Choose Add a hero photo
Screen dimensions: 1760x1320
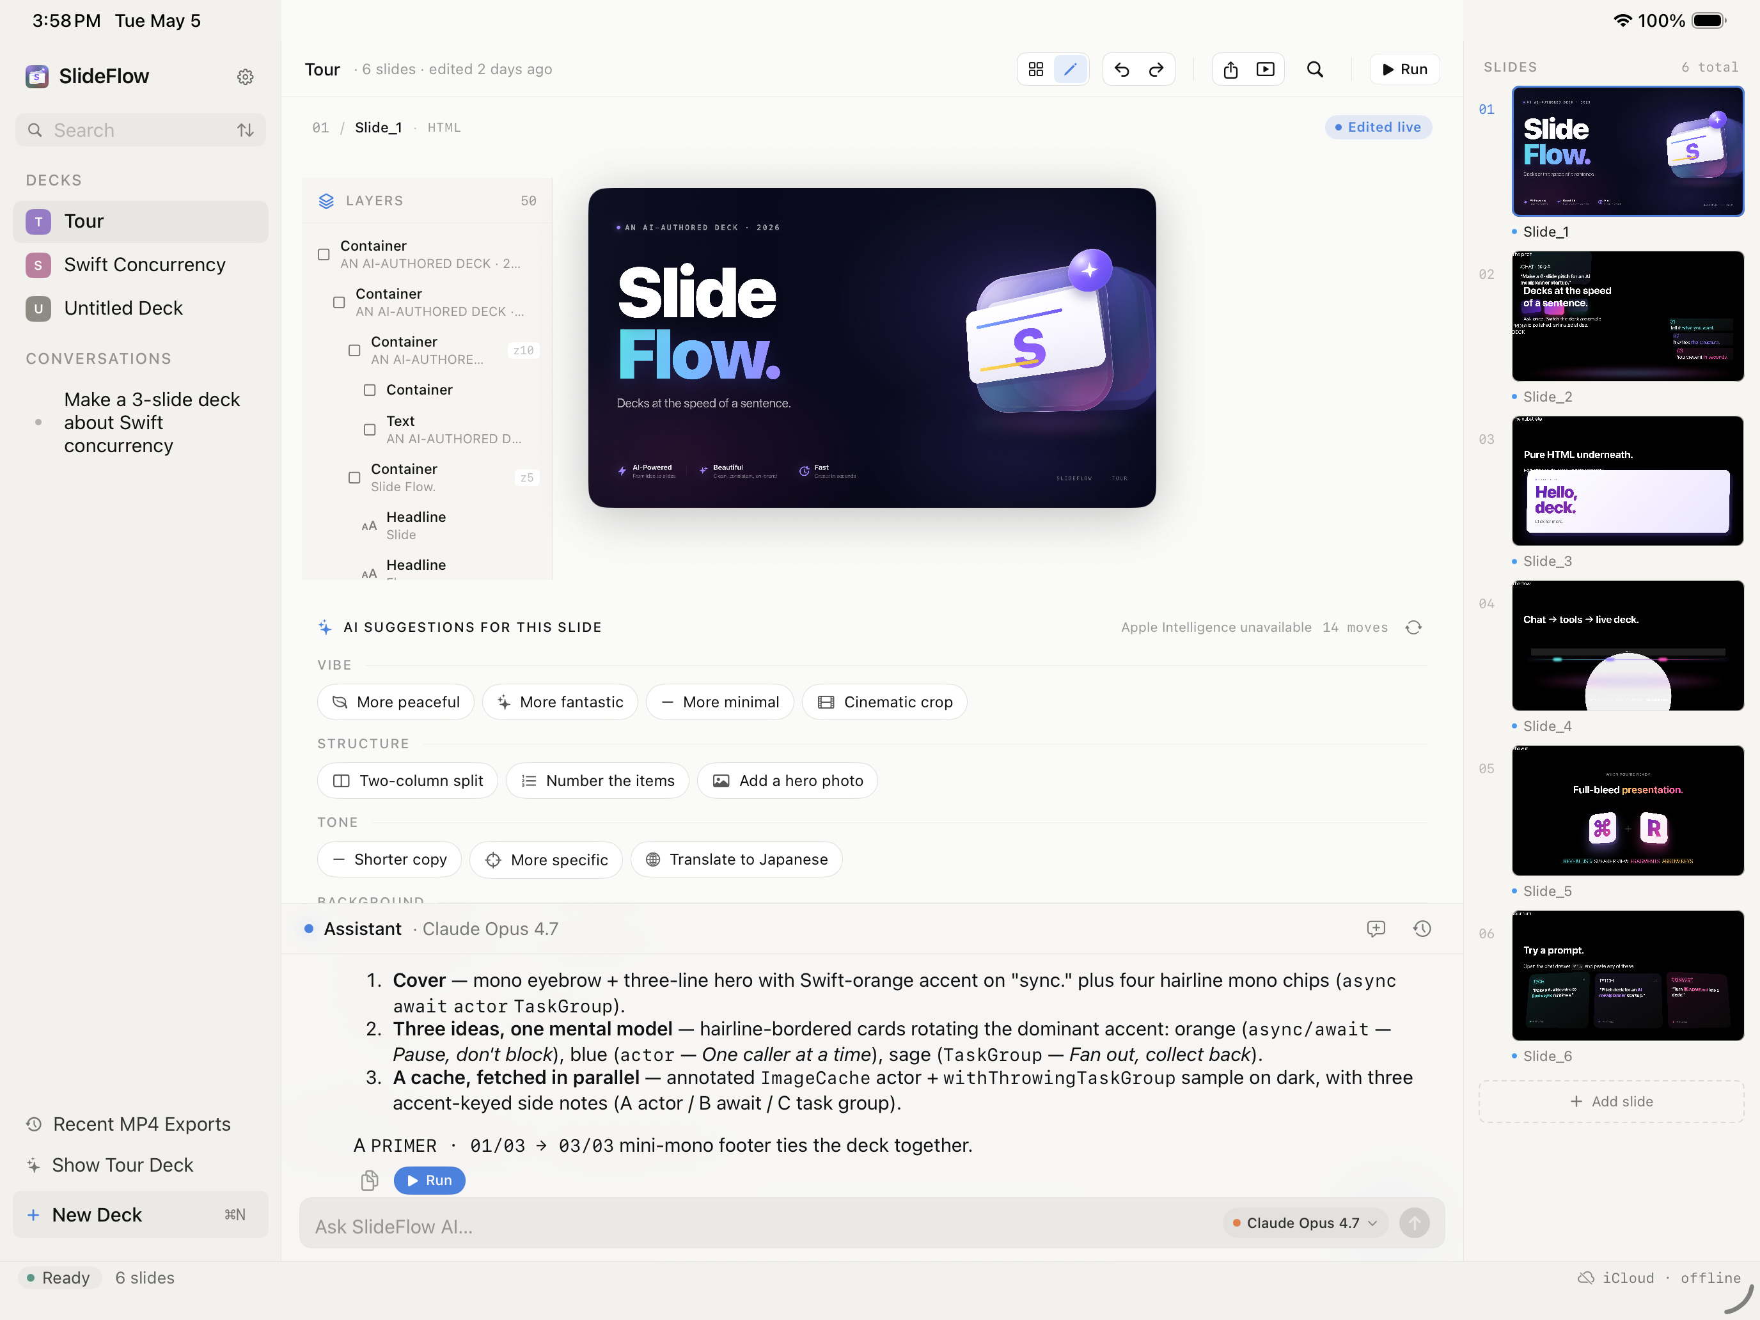coord(787,780)
